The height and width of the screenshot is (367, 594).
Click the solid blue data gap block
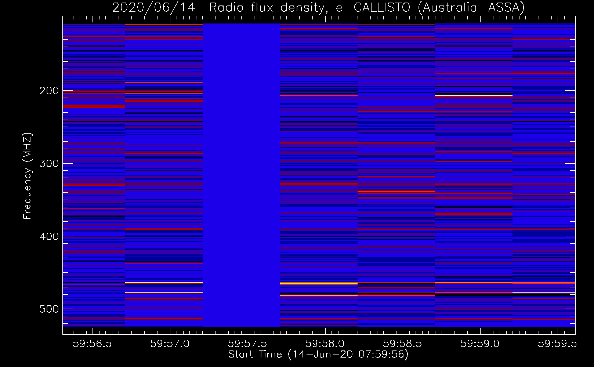241,175
